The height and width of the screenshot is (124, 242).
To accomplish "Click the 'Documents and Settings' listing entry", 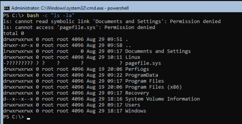I will click(x=158, y=51).
